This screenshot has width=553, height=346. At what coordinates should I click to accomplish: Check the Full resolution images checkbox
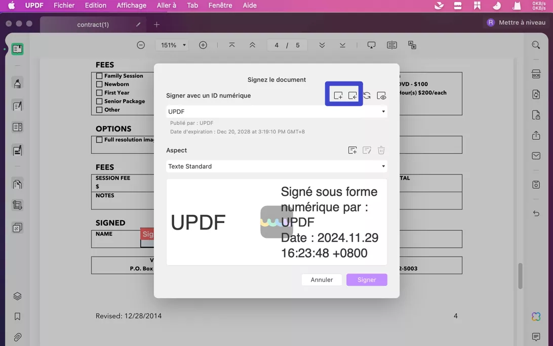(99, 140)
